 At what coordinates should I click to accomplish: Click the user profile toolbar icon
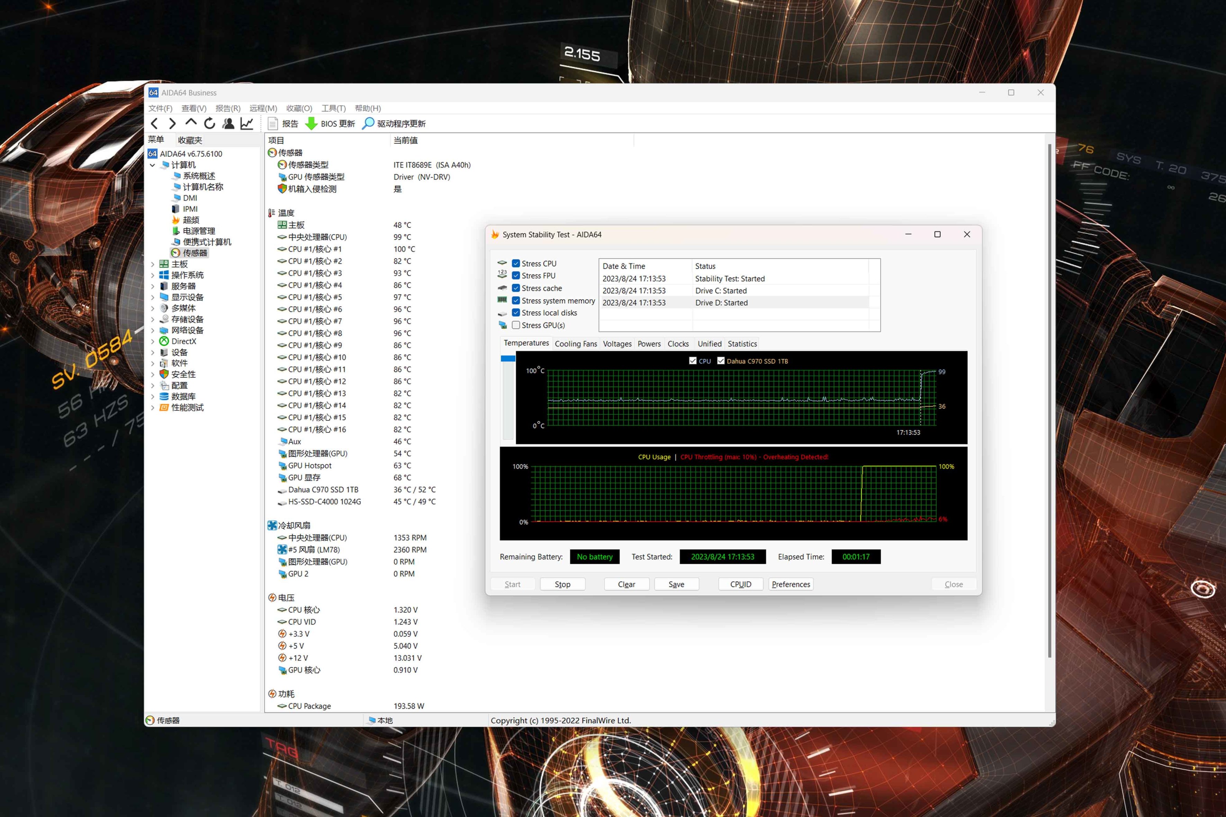tap(228, 123)
